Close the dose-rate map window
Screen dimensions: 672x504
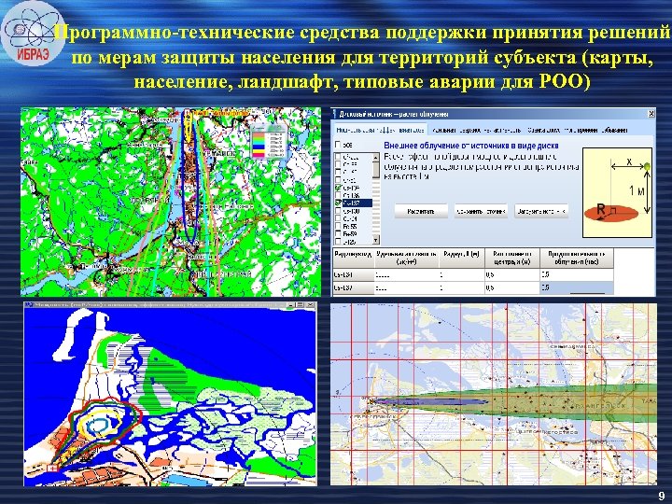pyautogui.click(x=311, y=305)
